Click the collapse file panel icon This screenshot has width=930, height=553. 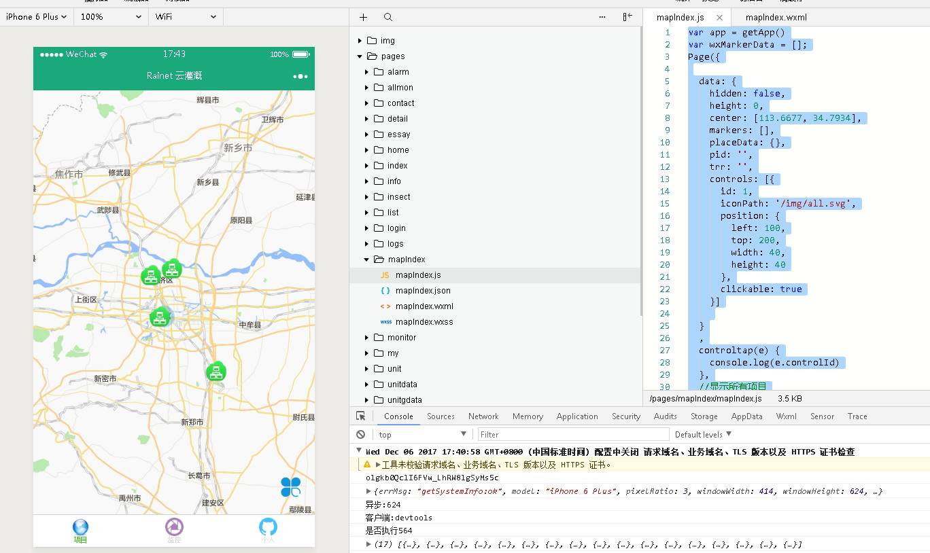pyautogui.click(x=627, y=17)
